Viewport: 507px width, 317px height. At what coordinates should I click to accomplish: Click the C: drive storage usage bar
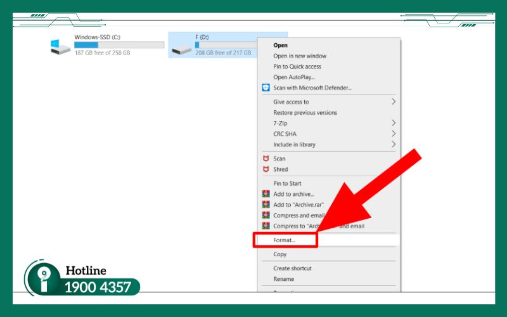click(x=119, y=45)
